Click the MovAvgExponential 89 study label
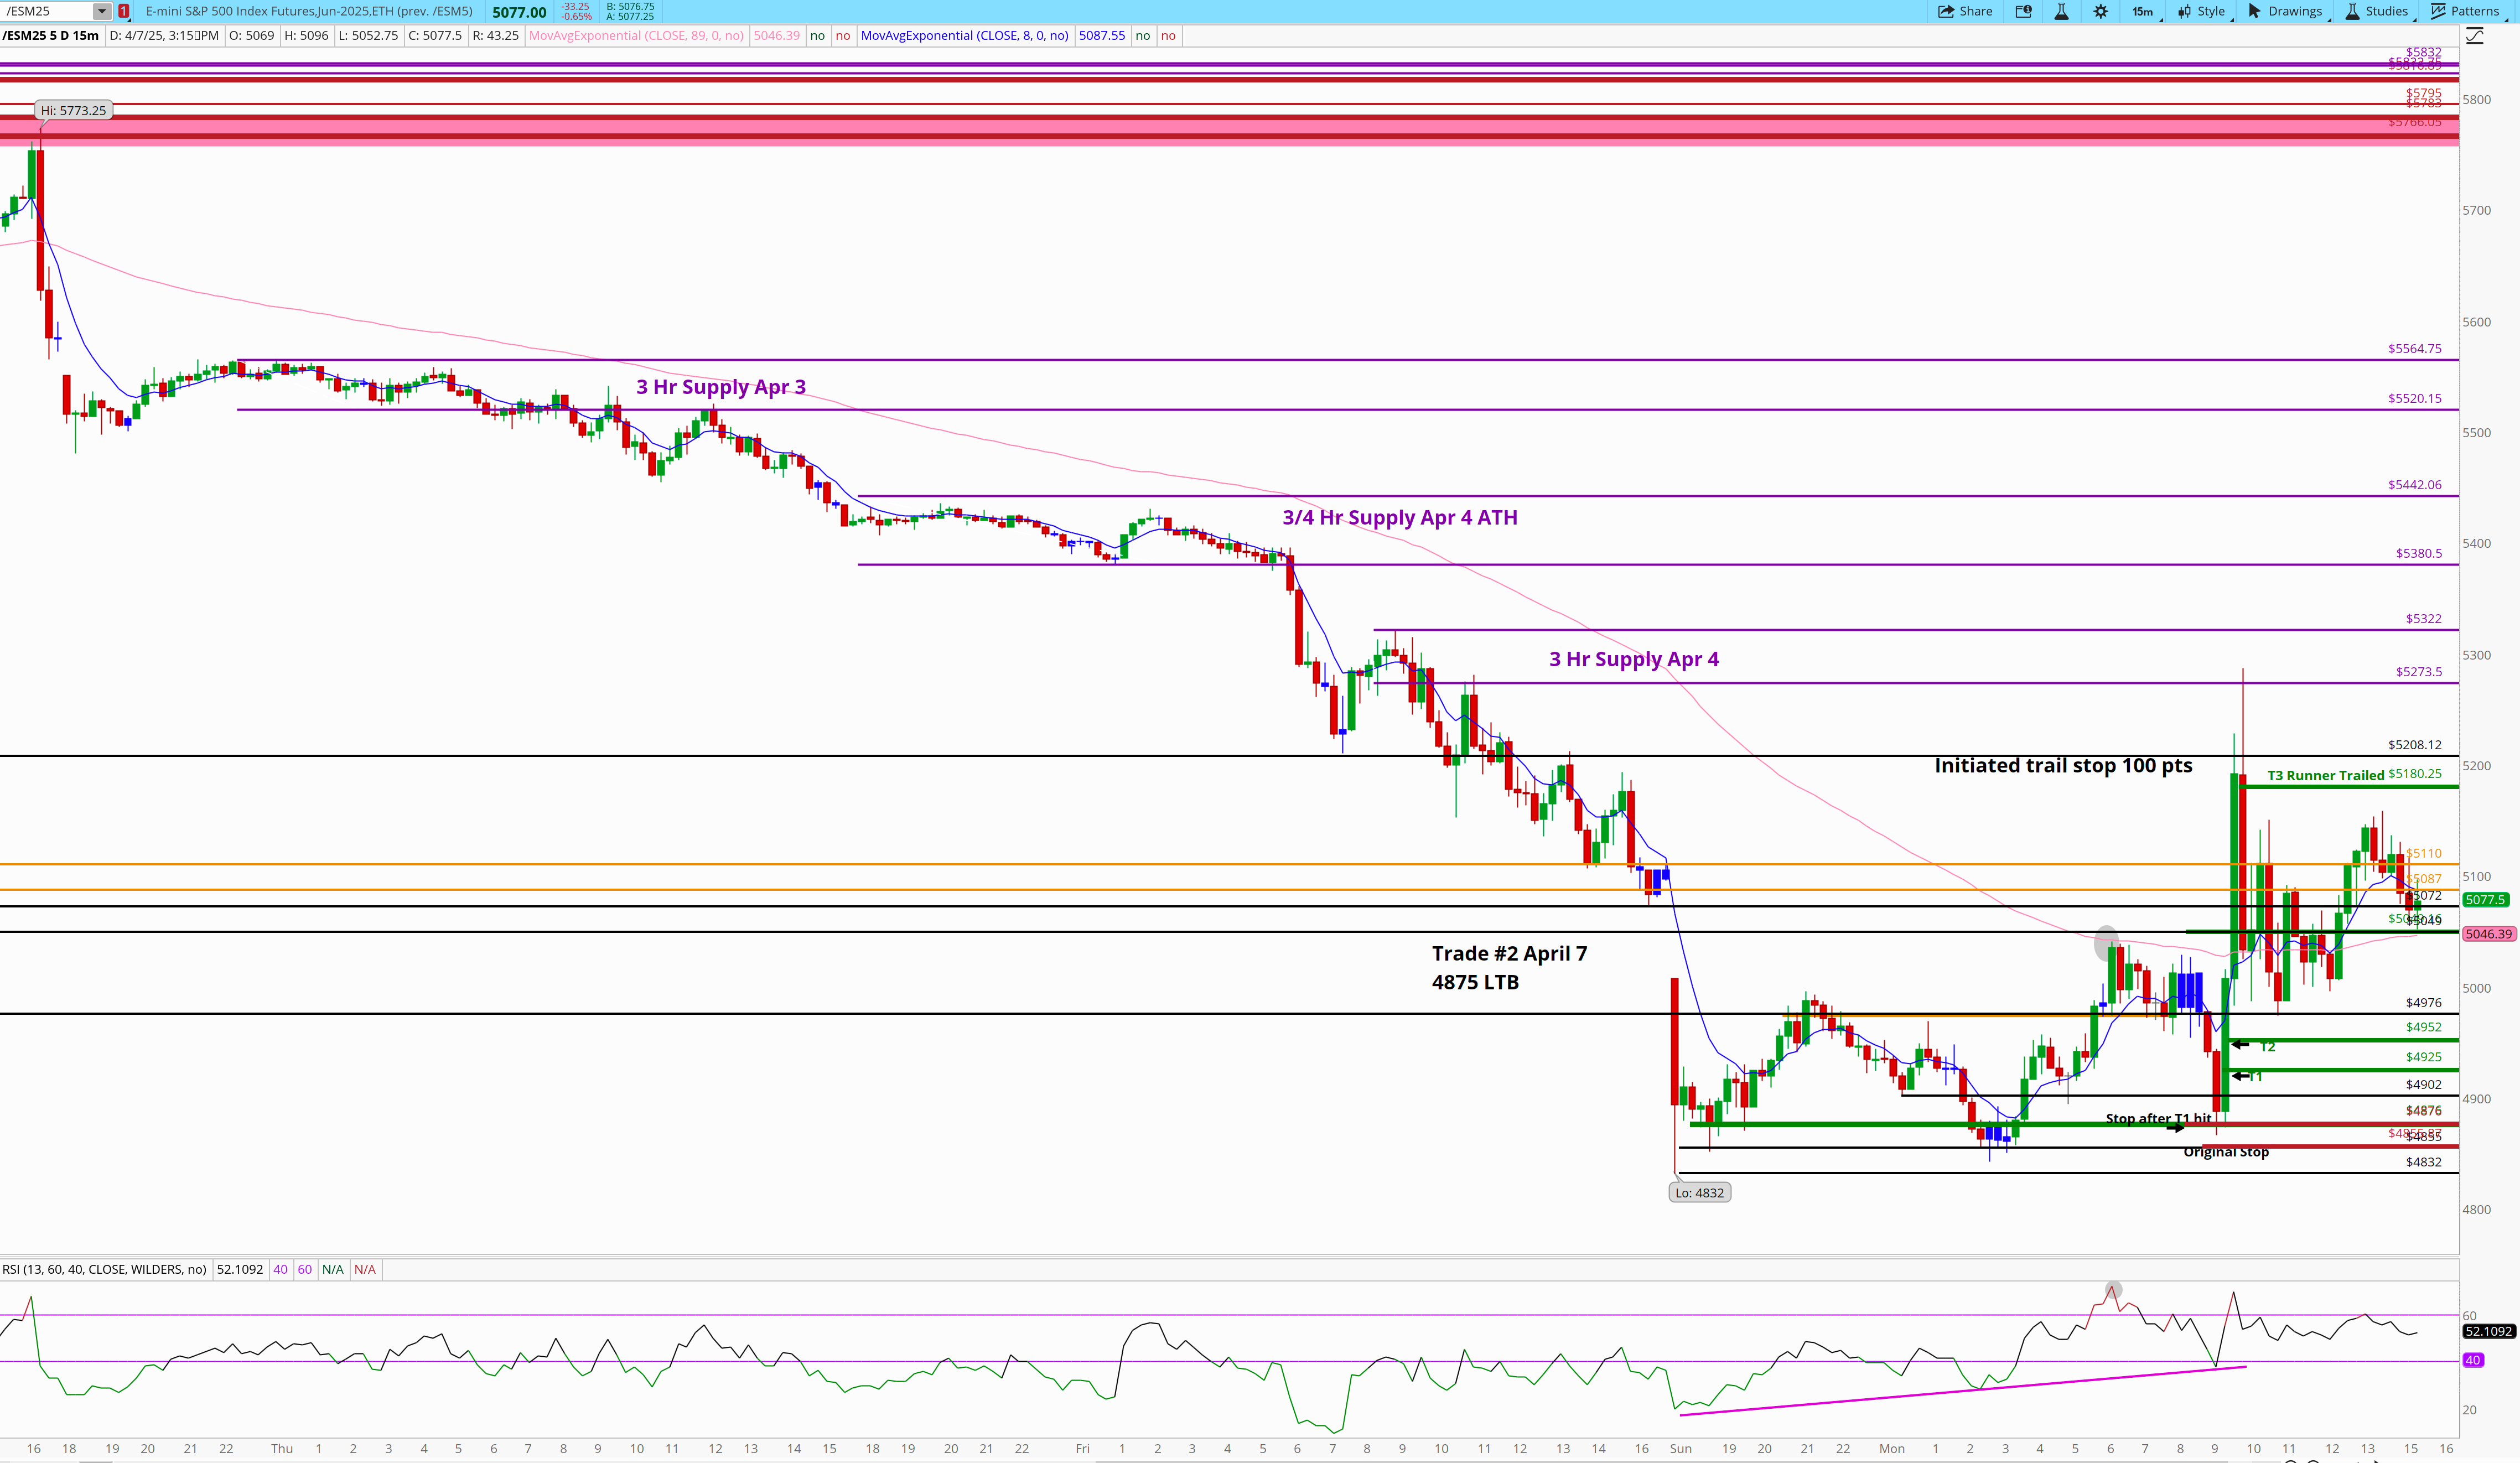 pos(636,35)
